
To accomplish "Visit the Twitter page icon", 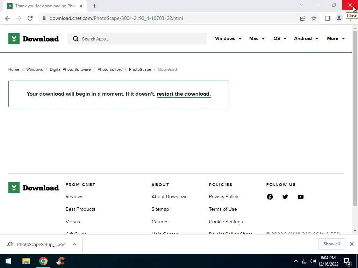I will pyautogui.click(x=285, y=197).
